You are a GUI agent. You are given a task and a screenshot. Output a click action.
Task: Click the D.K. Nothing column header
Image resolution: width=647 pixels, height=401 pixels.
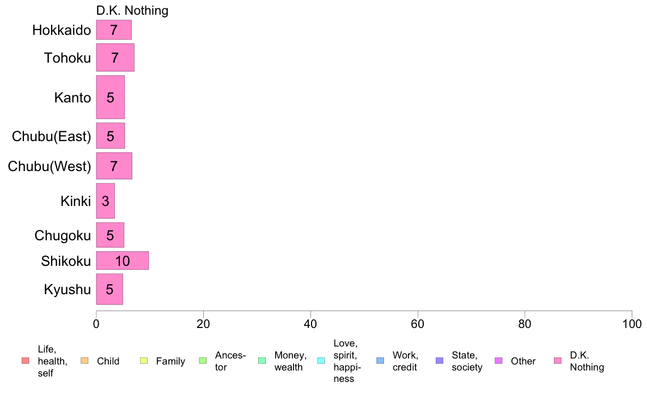click(132, 10)
